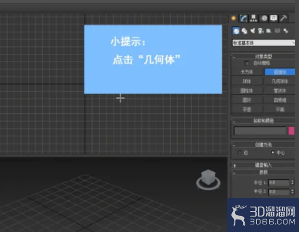Viewport: 299px width, 232px height.
Task: Expand the 键盘输入 rollout
Action: tap(263, 165)
